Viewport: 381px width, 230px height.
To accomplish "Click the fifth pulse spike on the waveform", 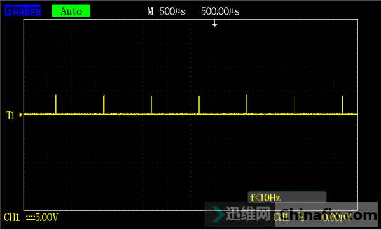I will pos(247,104).
